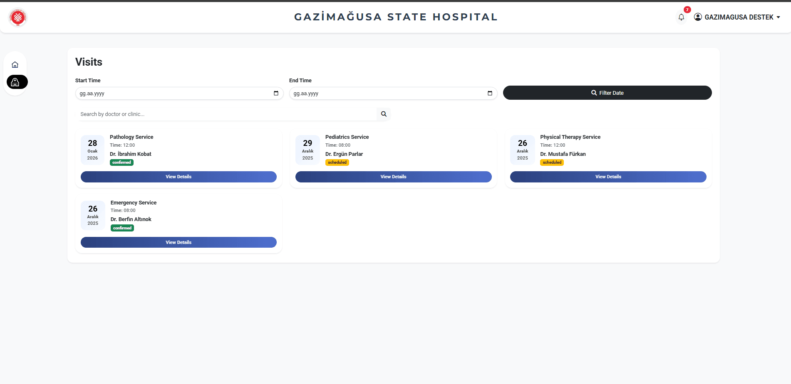This screenshot has width=791, height=384.
Task: Select the 28 Ocak 2026 date tile
Action: (92, 150)
